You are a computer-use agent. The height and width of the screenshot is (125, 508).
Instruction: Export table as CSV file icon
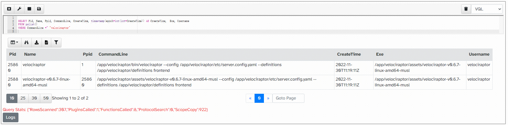point(46,42)
